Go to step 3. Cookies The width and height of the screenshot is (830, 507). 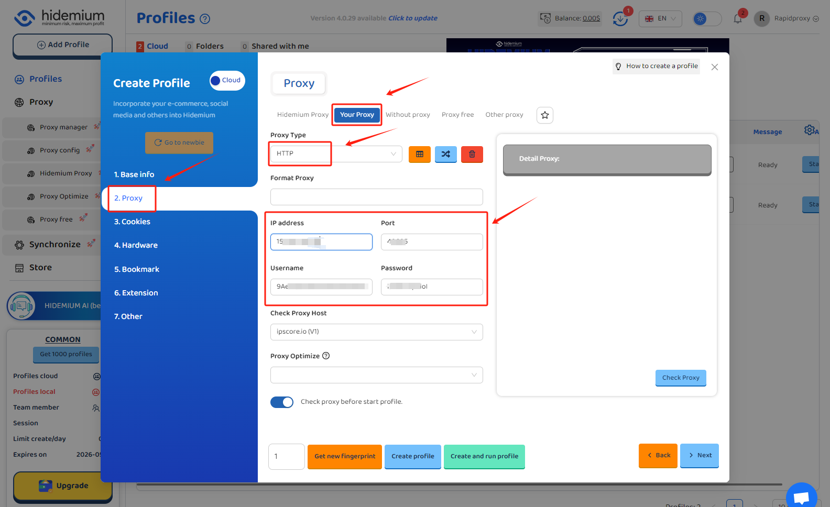132,222
